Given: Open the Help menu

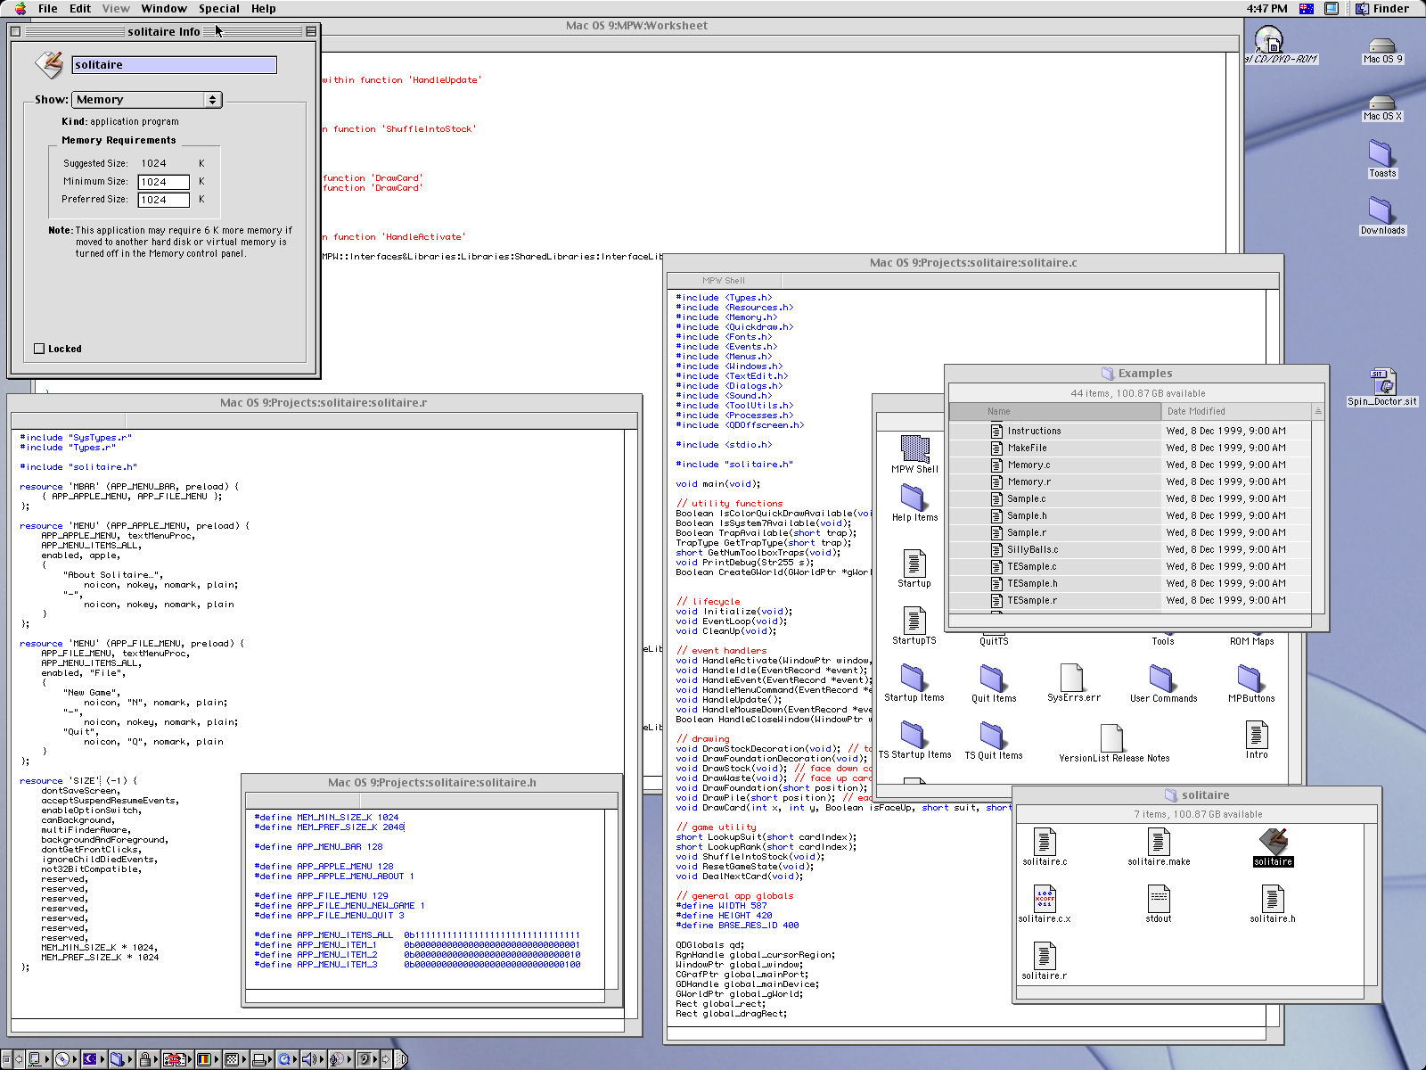Looking at the screenshot, I should (263, 8).
